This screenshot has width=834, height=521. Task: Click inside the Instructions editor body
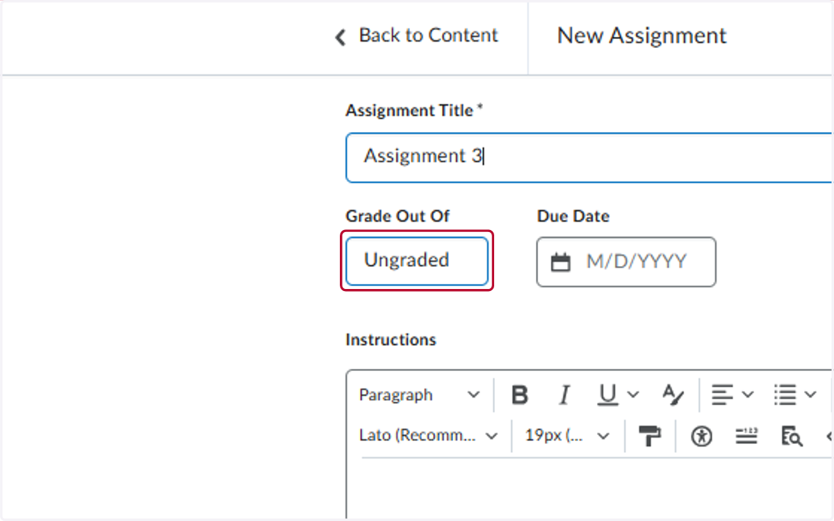coord(591,488)
